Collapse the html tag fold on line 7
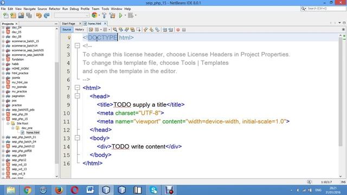This screenshot has width=347, height=195. tap(77, 88)
